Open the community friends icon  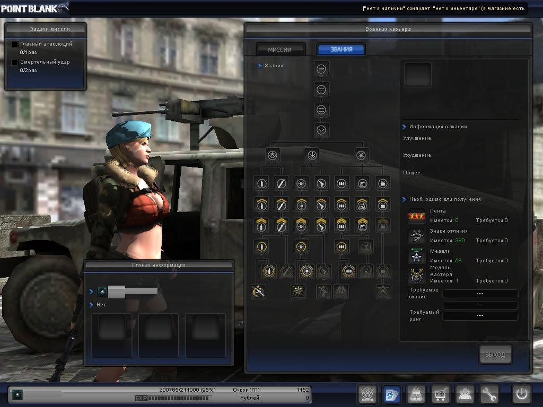click(x=465, y=395)
